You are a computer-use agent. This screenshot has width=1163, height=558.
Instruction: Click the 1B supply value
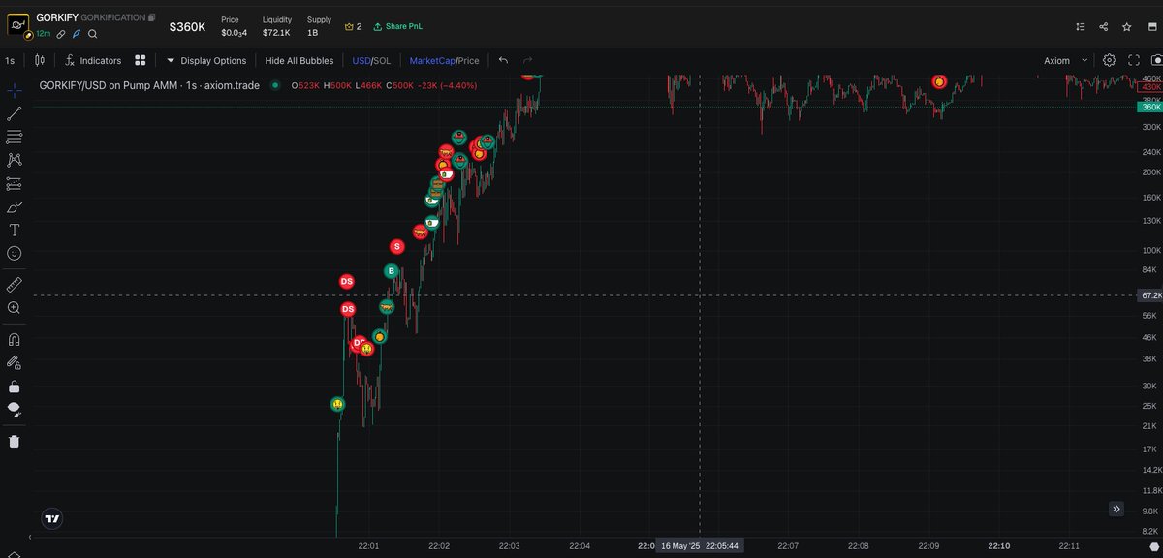tap(313, 33)
